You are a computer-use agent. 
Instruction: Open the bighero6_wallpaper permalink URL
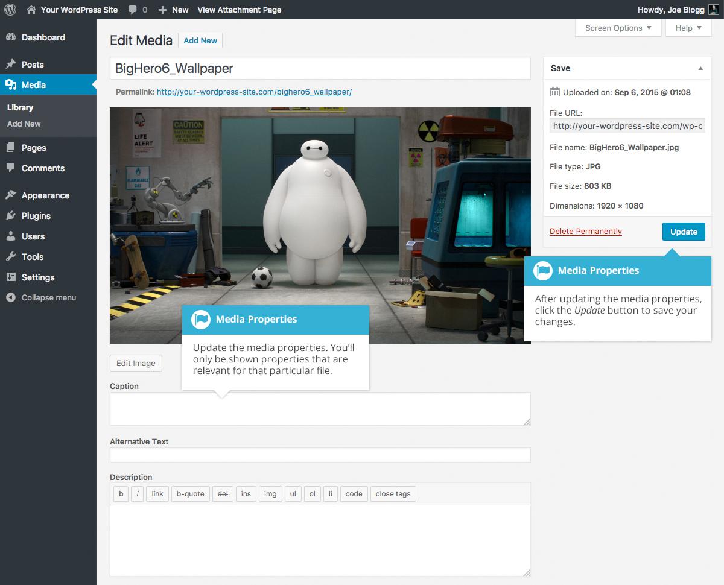click(x=254, y=92)
